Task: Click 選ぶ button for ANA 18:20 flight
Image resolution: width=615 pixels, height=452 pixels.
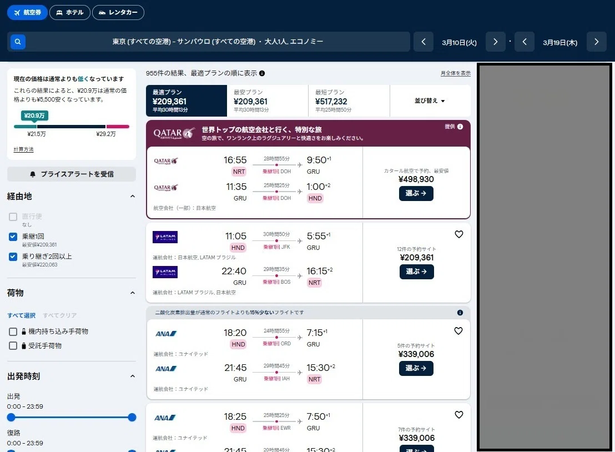Action: 416,368
